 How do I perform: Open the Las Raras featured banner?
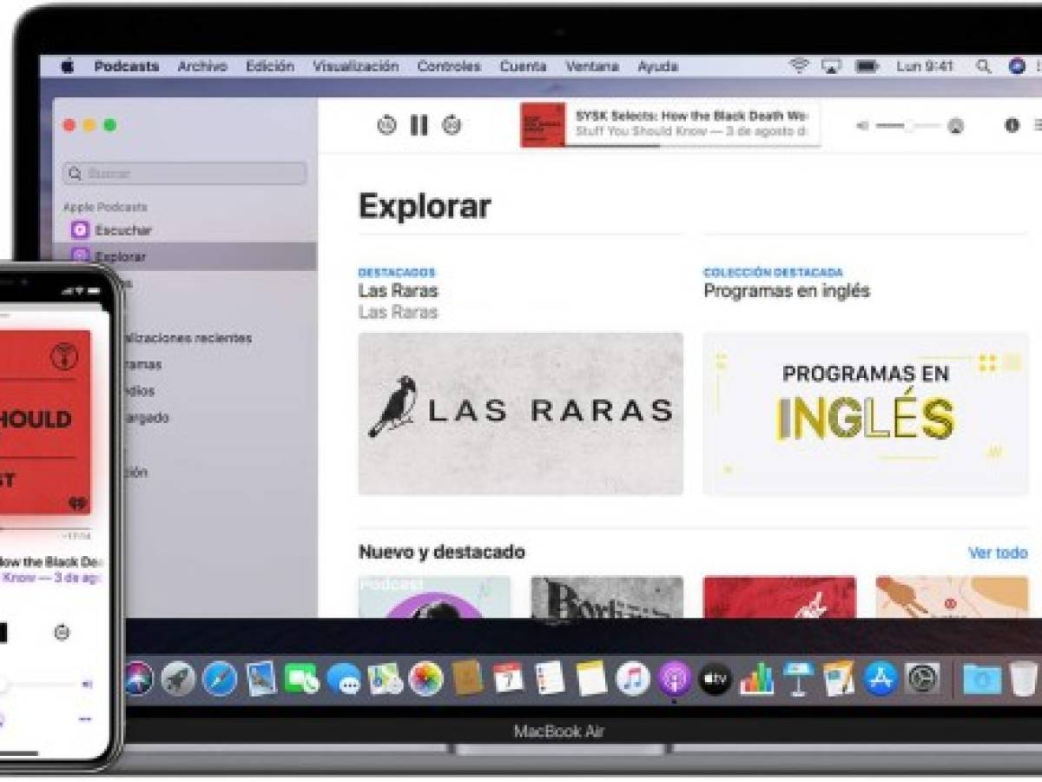pyautogui.click(x=520, y=413)
